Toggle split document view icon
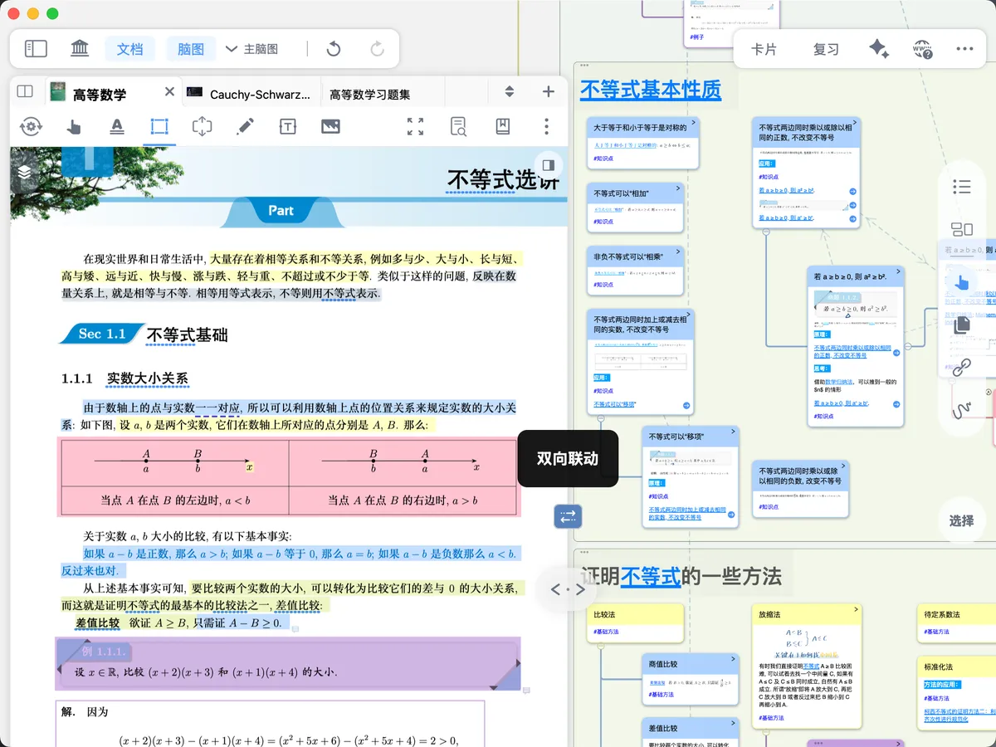 coord(25,92)
